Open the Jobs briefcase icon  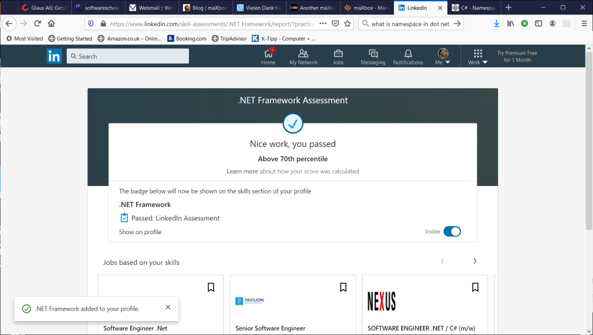coord(338,56)
